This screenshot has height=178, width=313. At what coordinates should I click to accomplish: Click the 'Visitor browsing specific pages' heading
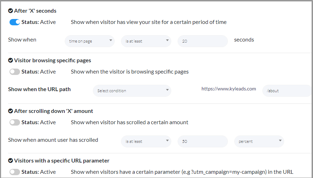coord(52,61)
